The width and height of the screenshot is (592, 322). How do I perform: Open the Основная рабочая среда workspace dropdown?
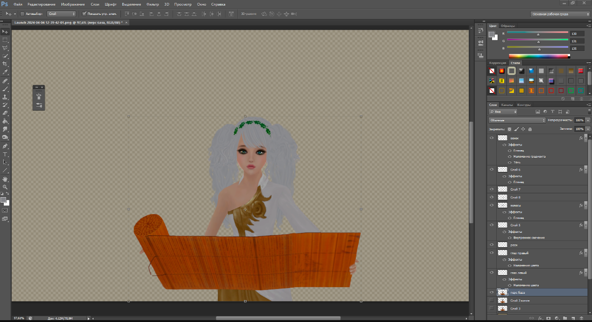(x=560, y=14)
